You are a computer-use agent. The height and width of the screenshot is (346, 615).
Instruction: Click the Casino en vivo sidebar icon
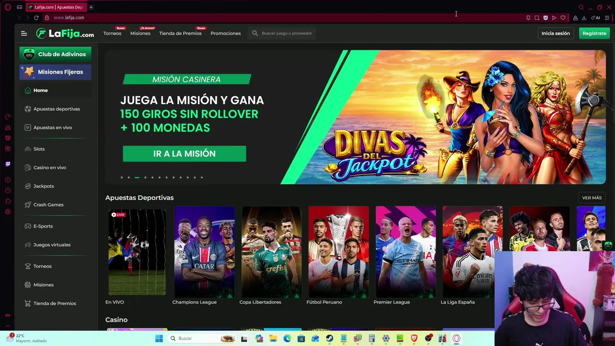(x=28, y=167)
